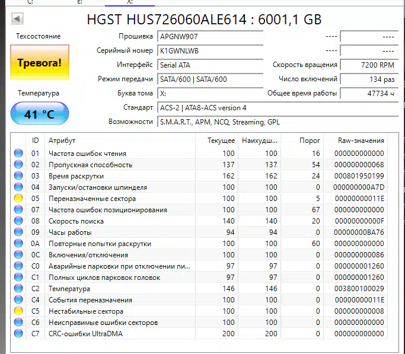Click blue status icon for Запуски/остановки шпинделя

coord(18,187)
